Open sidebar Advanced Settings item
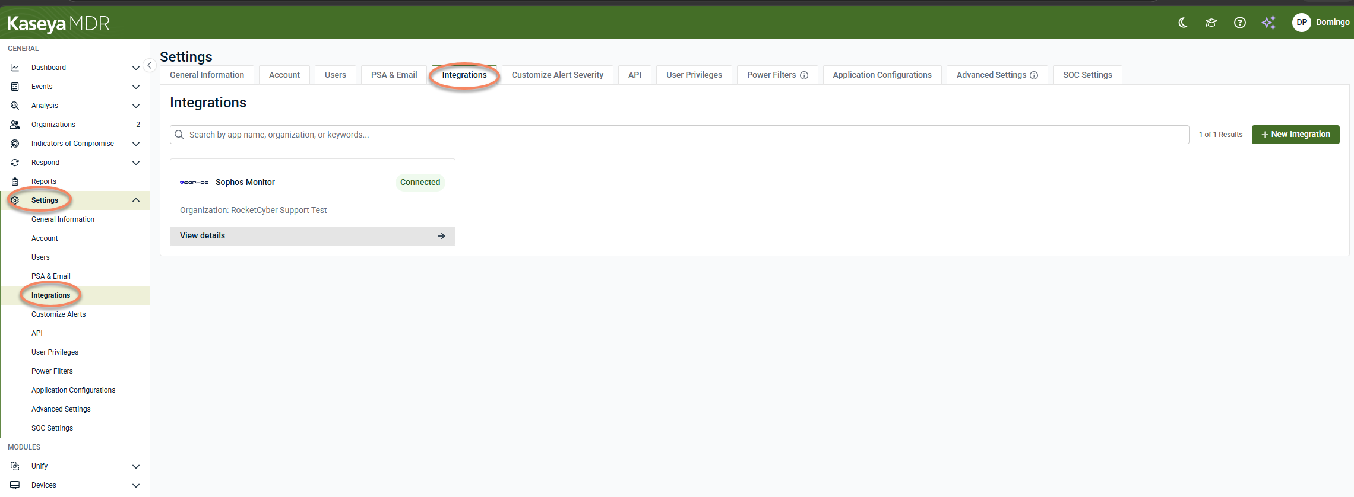Viewport: 1354px width, 497px height. tap(75, 409)
